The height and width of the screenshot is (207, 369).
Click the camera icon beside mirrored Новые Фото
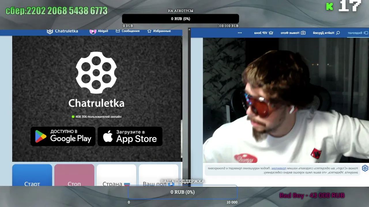click(x=303, y=33)
